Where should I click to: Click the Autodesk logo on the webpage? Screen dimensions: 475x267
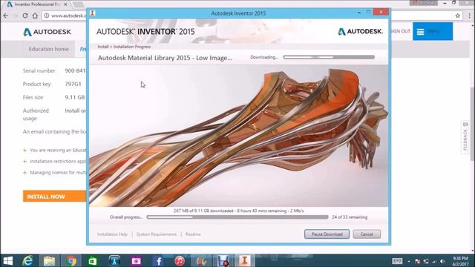tap(47, 32)
